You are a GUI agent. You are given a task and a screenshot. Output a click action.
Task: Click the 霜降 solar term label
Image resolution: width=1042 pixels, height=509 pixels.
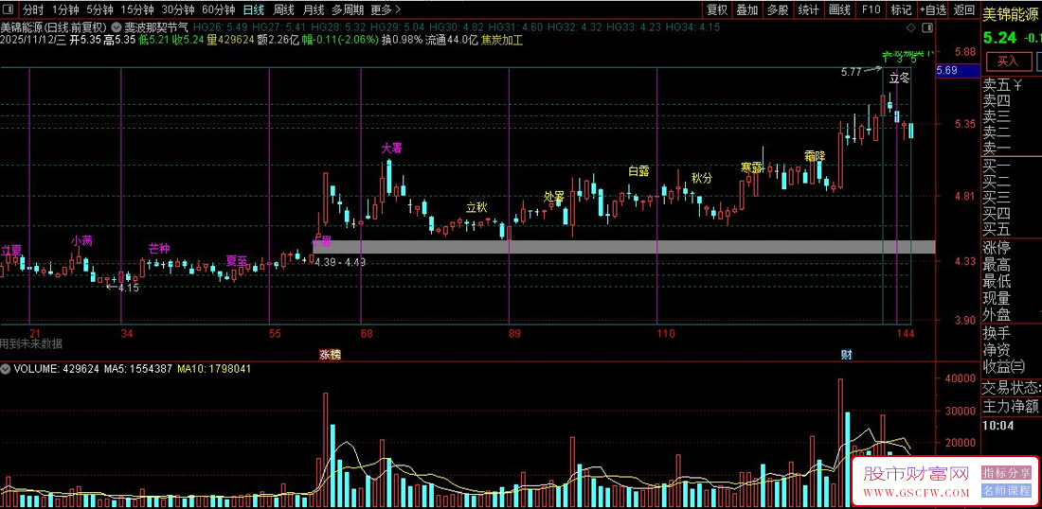[x=815, y=157]
